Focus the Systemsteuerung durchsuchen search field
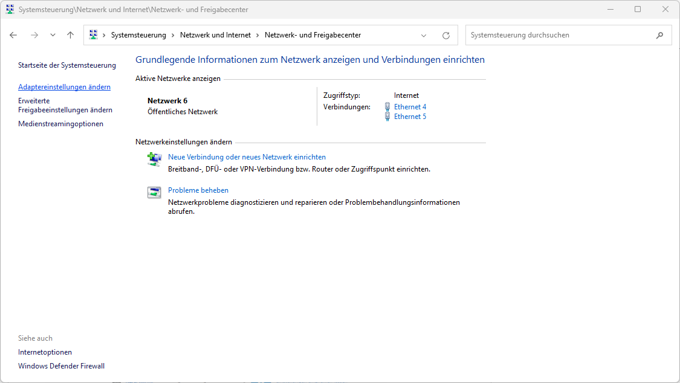The height and width of the screenshot is (383, 680). click(559, 35)
